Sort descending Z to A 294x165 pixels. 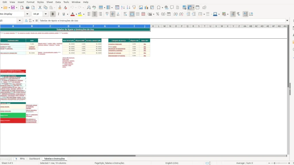pyautogui.click(x=128, y=7)
